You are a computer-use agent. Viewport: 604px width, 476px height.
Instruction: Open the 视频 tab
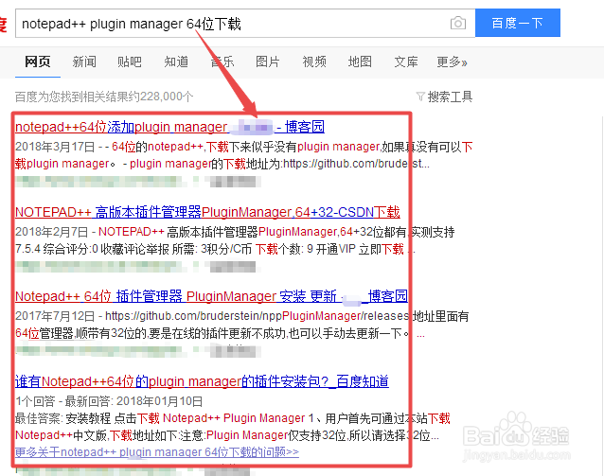314,62
